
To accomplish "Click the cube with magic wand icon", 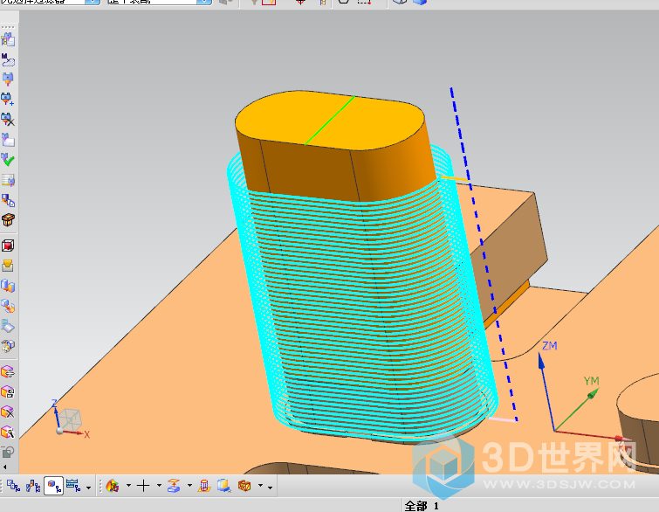I will (x=8, y=432).
